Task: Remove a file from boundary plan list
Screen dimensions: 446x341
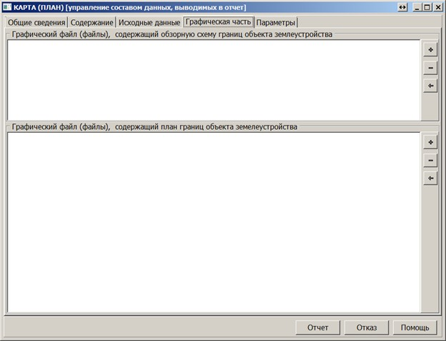Action: click(x=430, y=161)
